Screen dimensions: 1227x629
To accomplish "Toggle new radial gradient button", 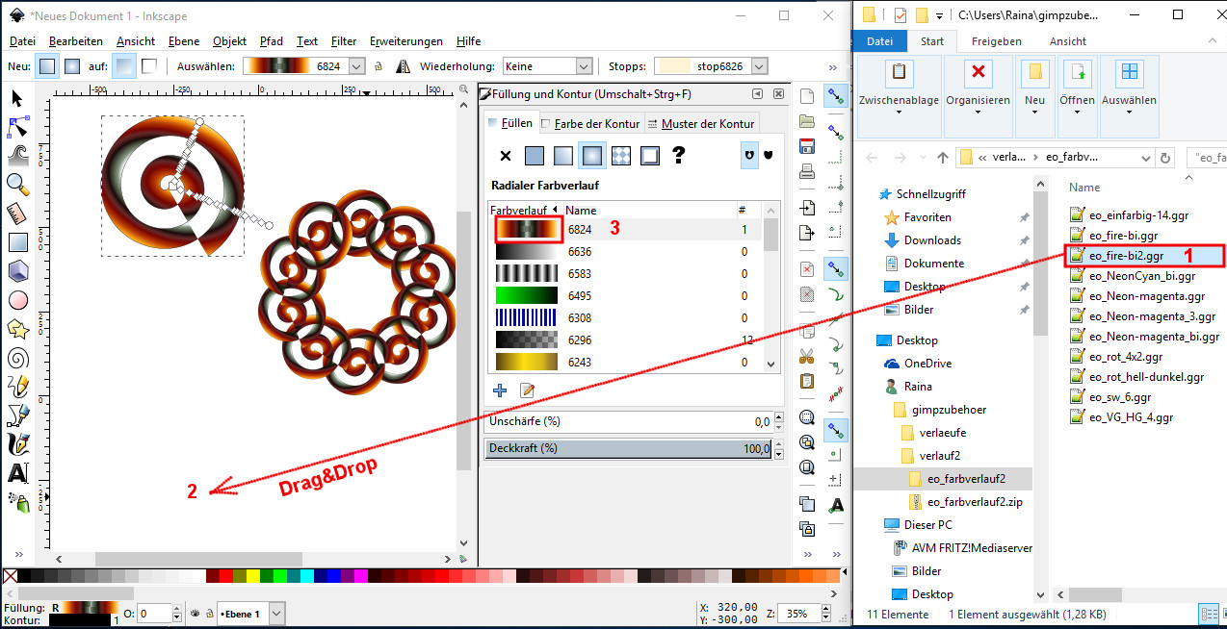I will pos(72,66).
